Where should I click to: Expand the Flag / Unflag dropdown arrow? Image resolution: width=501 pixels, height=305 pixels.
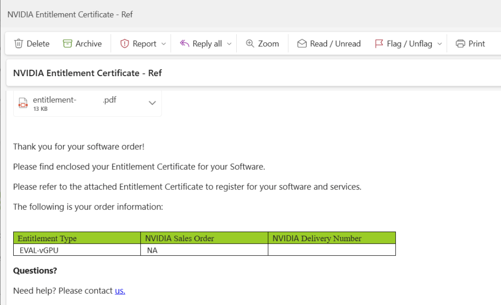pos(439,44)
